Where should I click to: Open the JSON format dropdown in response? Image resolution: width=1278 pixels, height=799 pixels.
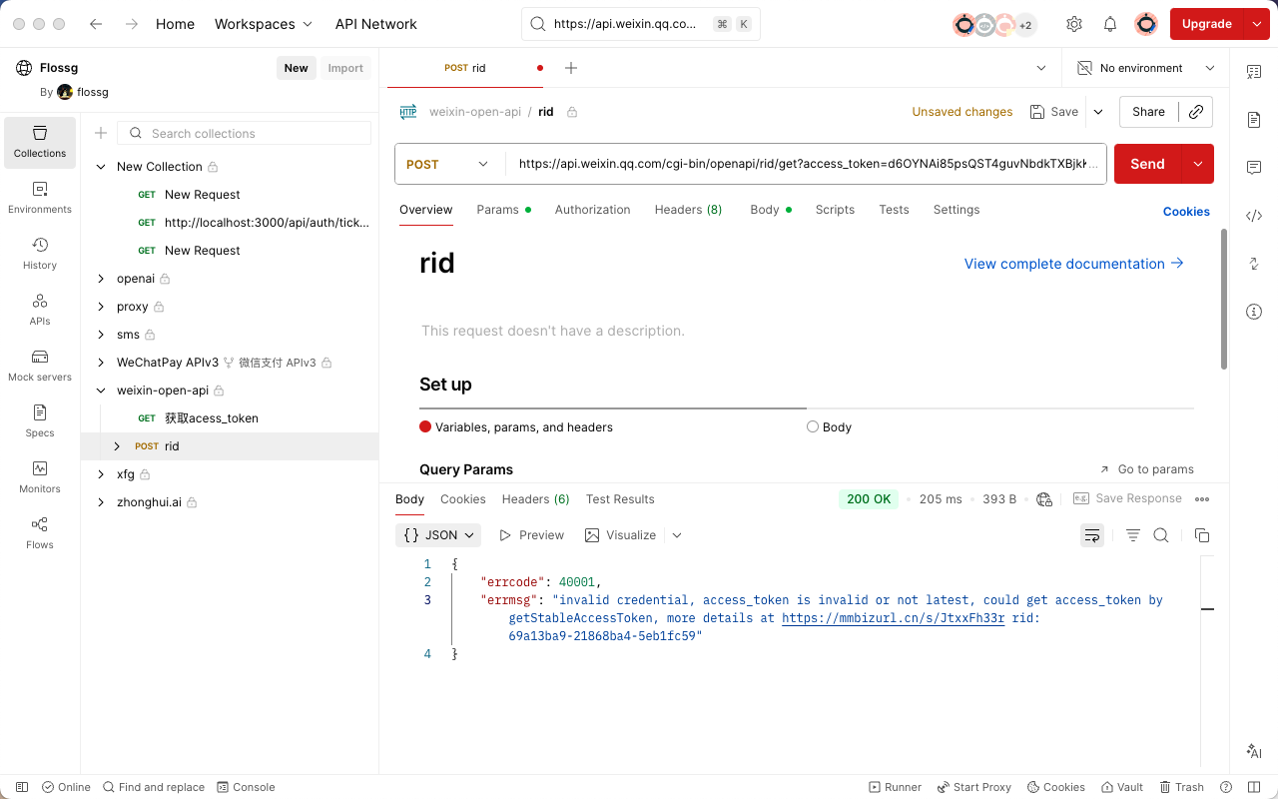click(438, 535)
